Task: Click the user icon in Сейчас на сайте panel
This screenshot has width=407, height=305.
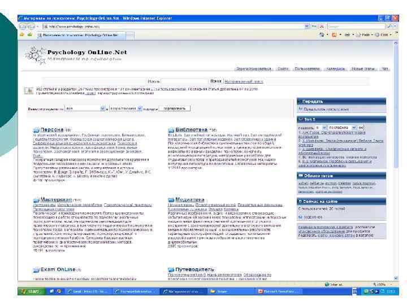Action: pyautogui.click(x=301, y=217)
